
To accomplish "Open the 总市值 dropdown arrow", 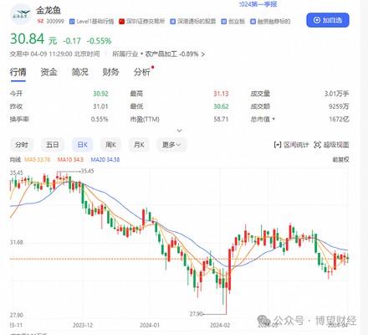I will (x=273, y=119).
